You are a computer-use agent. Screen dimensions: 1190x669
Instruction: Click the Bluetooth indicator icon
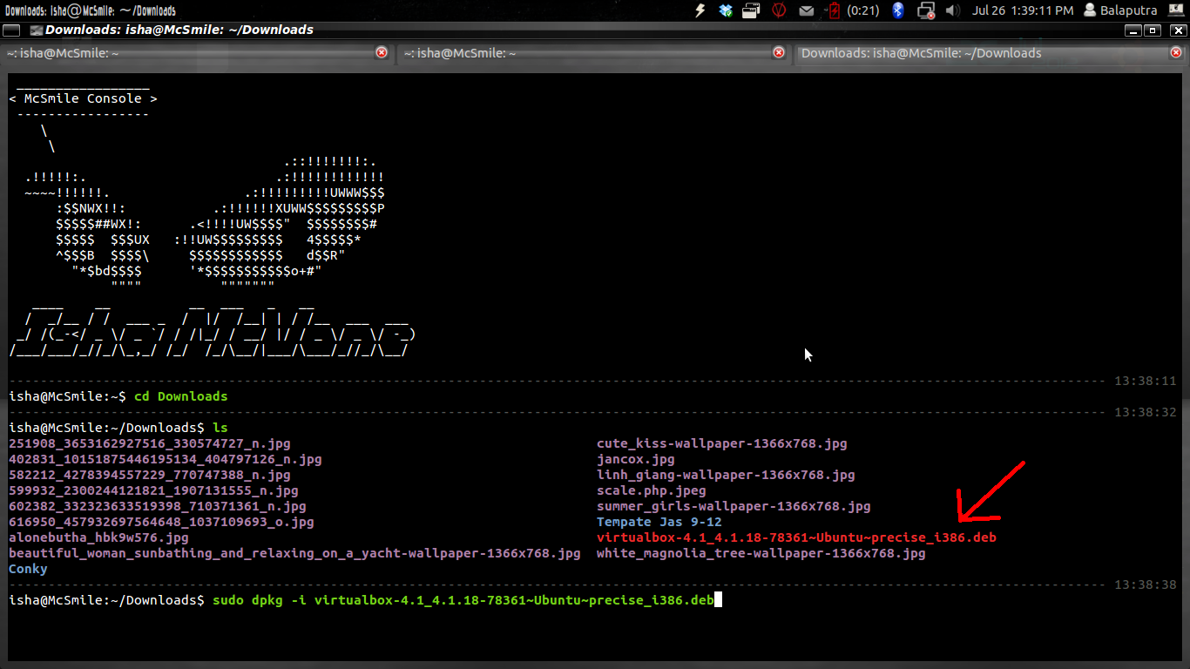pyautogui.click(x=897, y=11)
